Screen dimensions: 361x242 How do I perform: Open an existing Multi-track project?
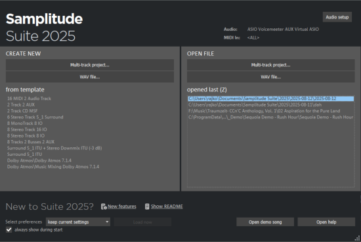[x=270, y=65]
